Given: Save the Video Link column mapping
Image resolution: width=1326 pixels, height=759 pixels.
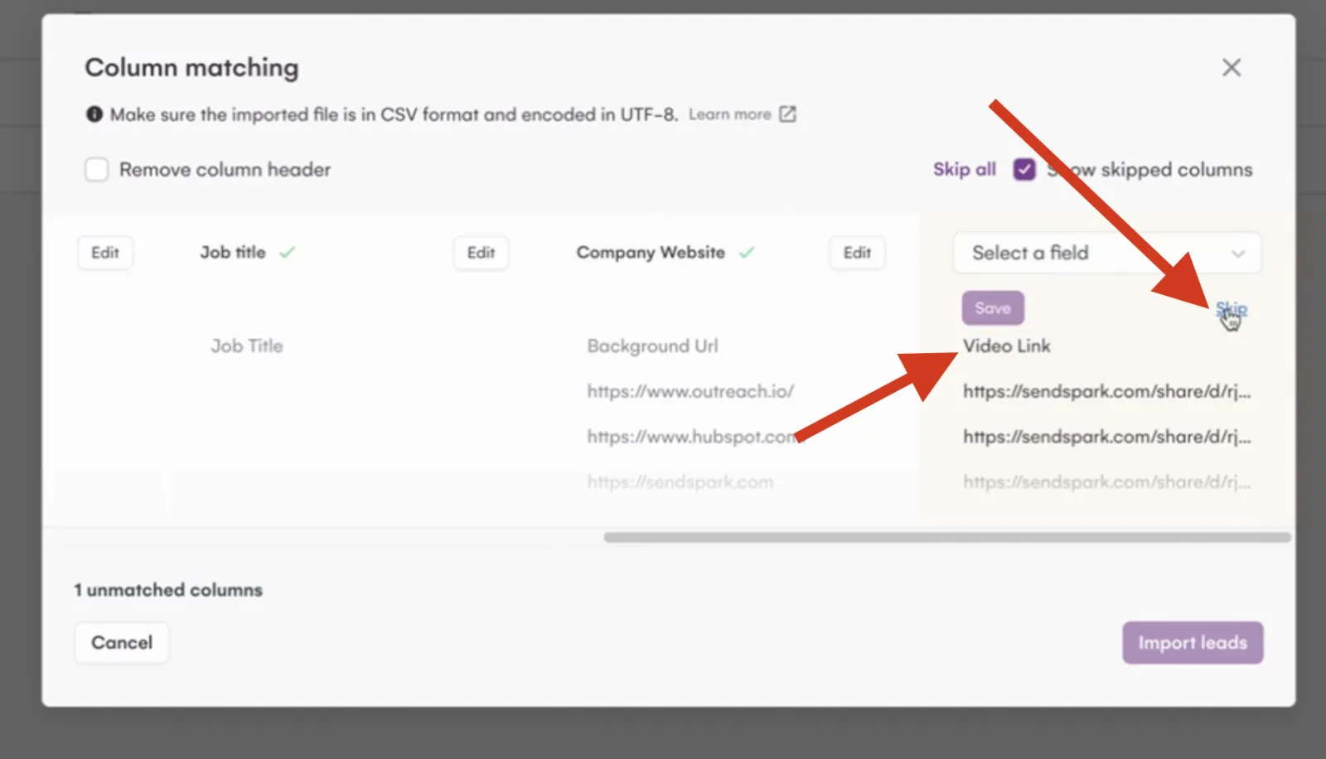Looking at the screenshot, I should tap(993, 308).
